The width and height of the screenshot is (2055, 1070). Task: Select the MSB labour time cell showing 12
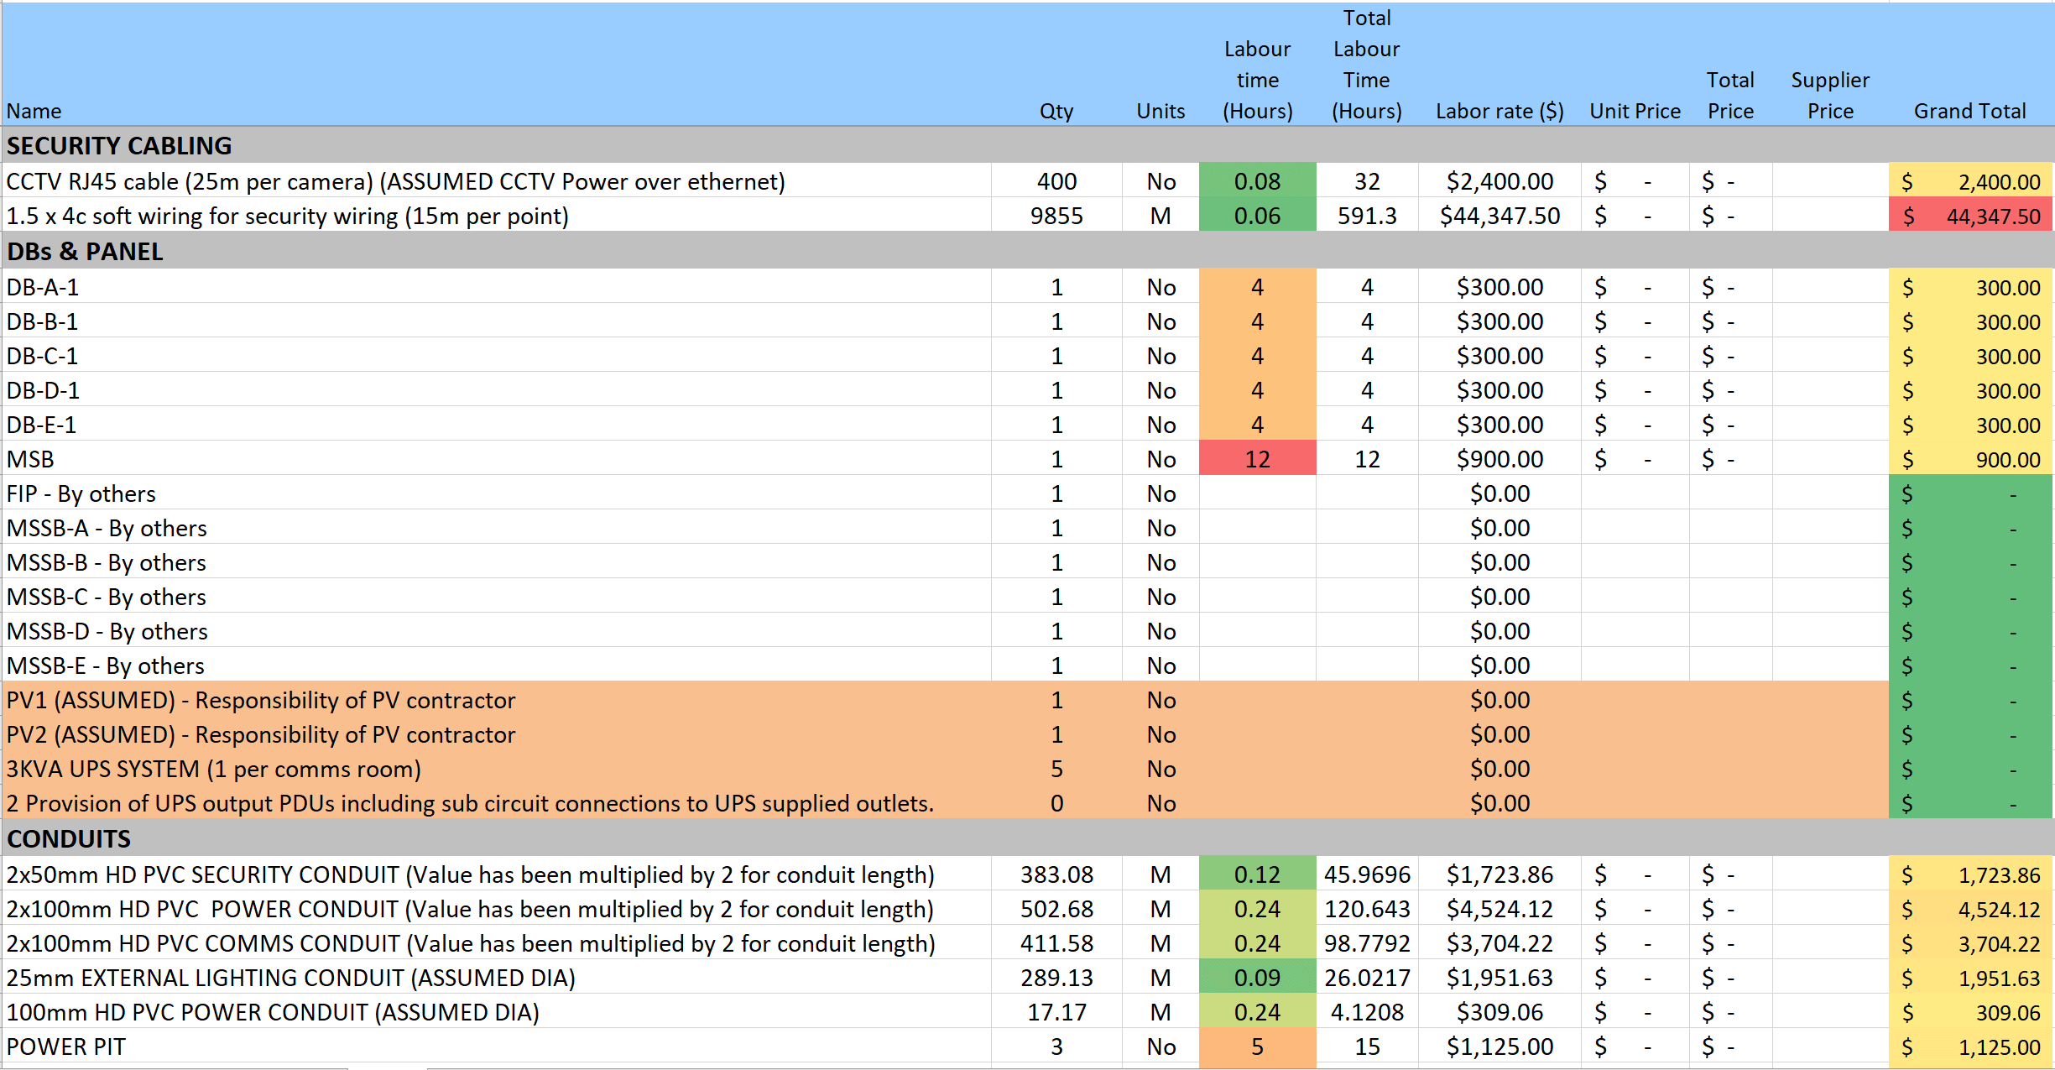(x=1256, y=459)
